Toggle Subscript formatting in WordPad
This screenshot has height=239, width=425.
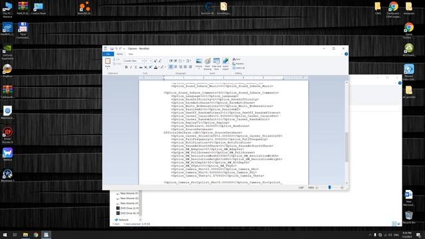[x=145, y=67]
